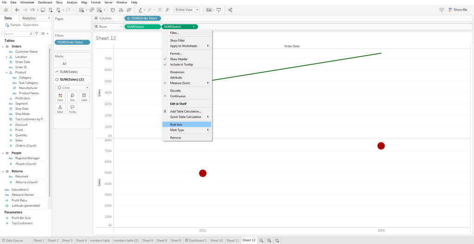Click the Show Mark Labels T icon
Image resolution: width=474 pixels, height=244 pixels.
[x=160, y=10]
